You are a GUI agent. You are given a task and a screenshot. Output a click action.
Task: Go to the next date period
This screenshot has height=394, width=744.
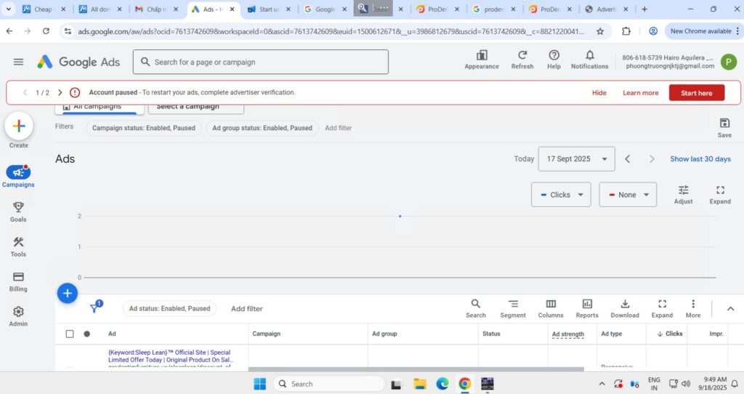pos(652,159)
